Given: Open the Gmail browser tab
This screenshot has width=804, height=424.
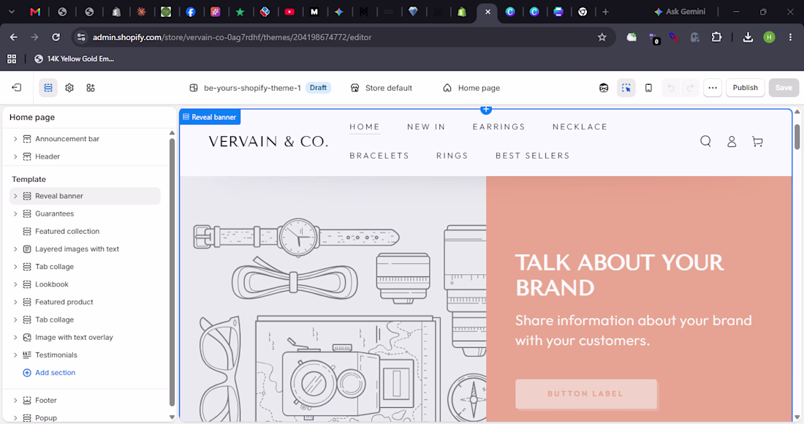Looking at the screenshot, I should pyautogui.click(x=35, y=12).
